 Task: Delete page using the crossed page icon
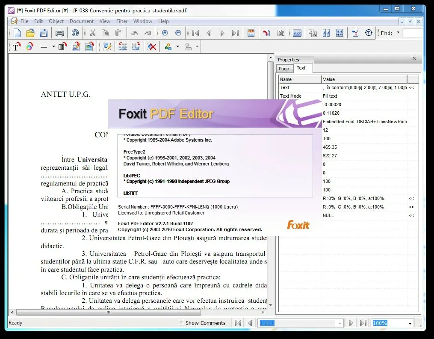pos(280,33)
